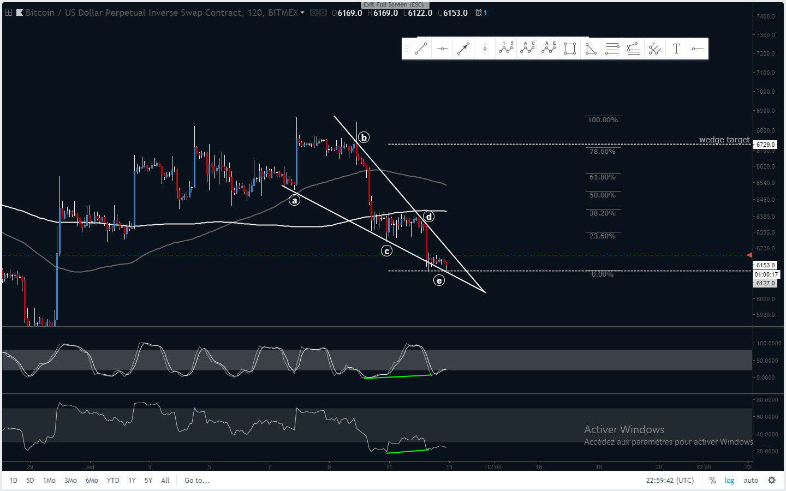Open chart settings gear at bottom right

click(771, 481)
